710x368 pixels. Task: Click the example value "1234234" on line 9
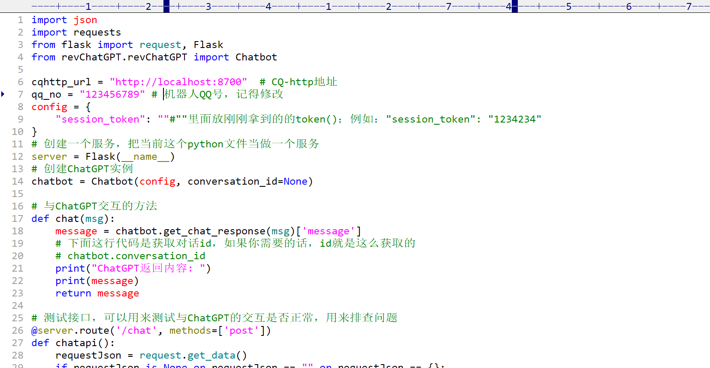[x=515, y=119]
